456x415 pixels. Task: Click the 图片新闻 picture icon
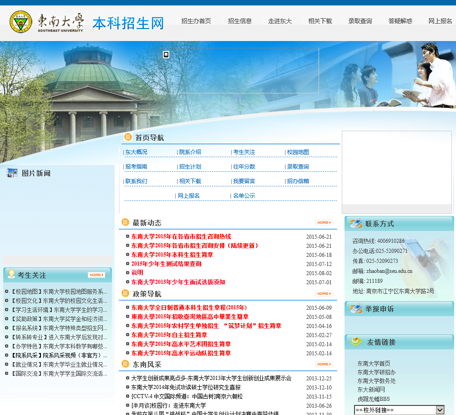point(12,173)
